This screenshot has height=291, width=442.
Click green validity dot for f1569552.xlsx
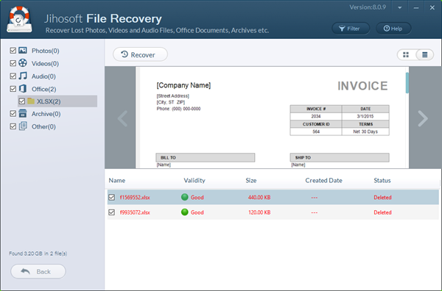click(185, 197)
